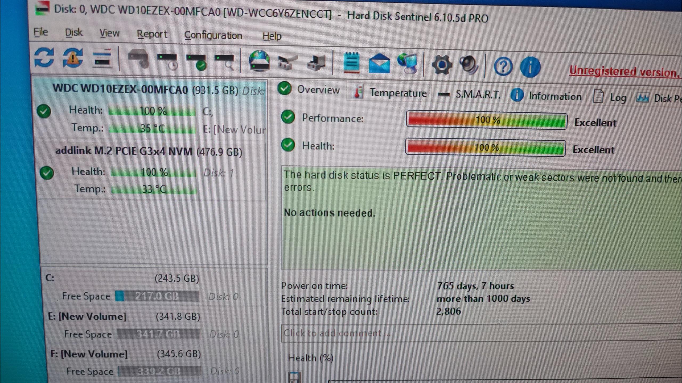Image resolution: width=682 pixels, height=383 pixels.
Task: Click 'Excellent' beside the Performance bar
Action: [595, 123]
